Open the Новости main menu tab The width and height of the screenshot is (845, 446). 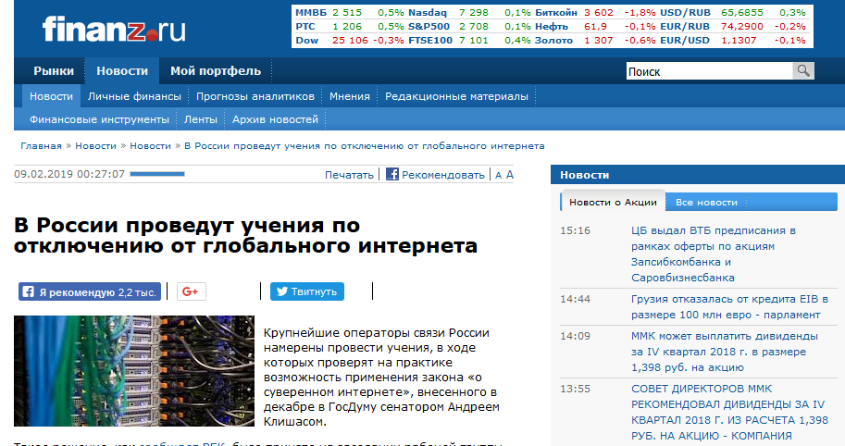click(x=122, y=71)
